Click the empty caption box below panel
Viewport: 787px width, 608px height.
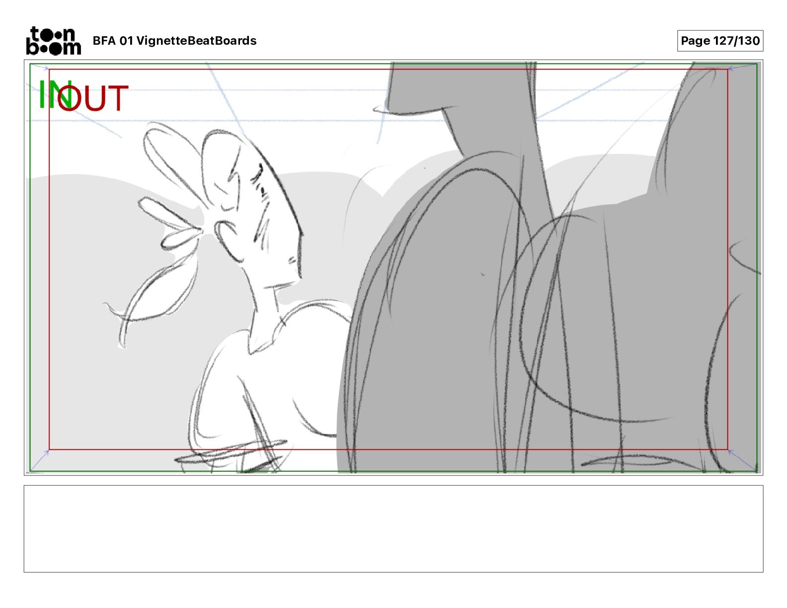click(393, 529)
